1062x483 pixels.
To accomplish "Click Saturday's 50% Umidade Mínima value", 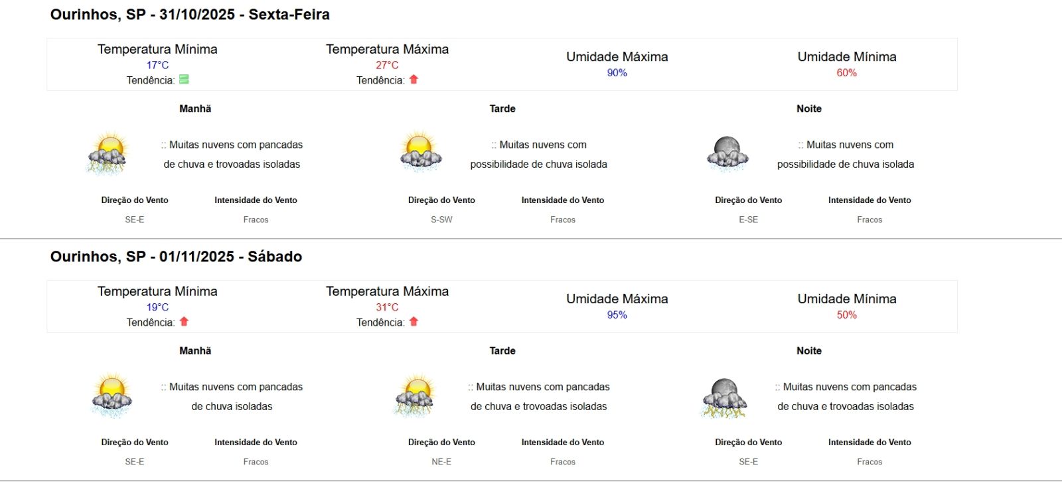I will point(846,315).
